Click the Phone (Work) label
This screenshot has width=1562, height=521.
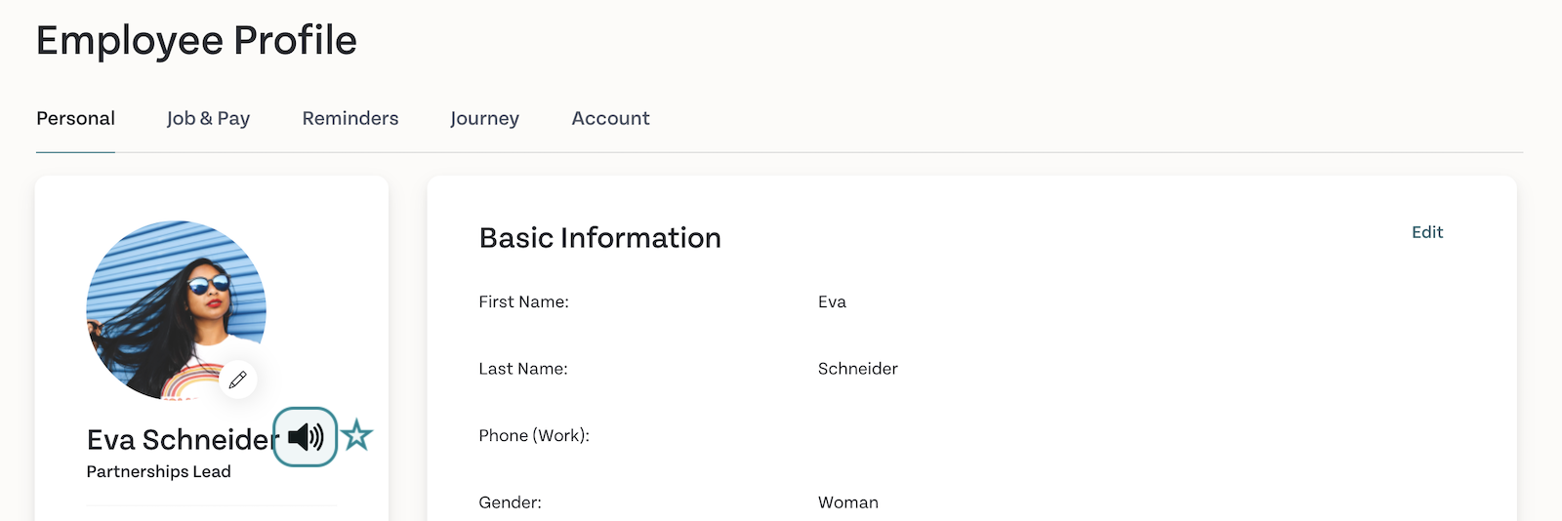(x=534, y=435)
